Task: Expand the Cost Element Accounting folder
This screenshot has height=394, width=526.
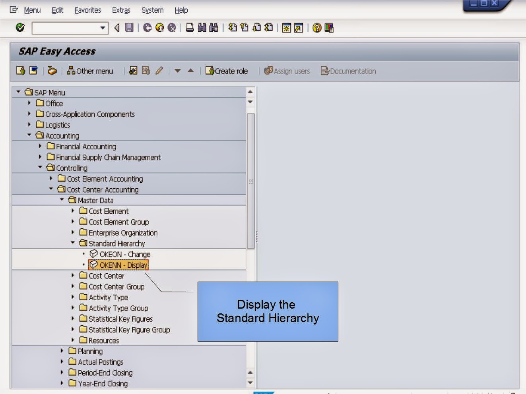Action: pos(51,178)
